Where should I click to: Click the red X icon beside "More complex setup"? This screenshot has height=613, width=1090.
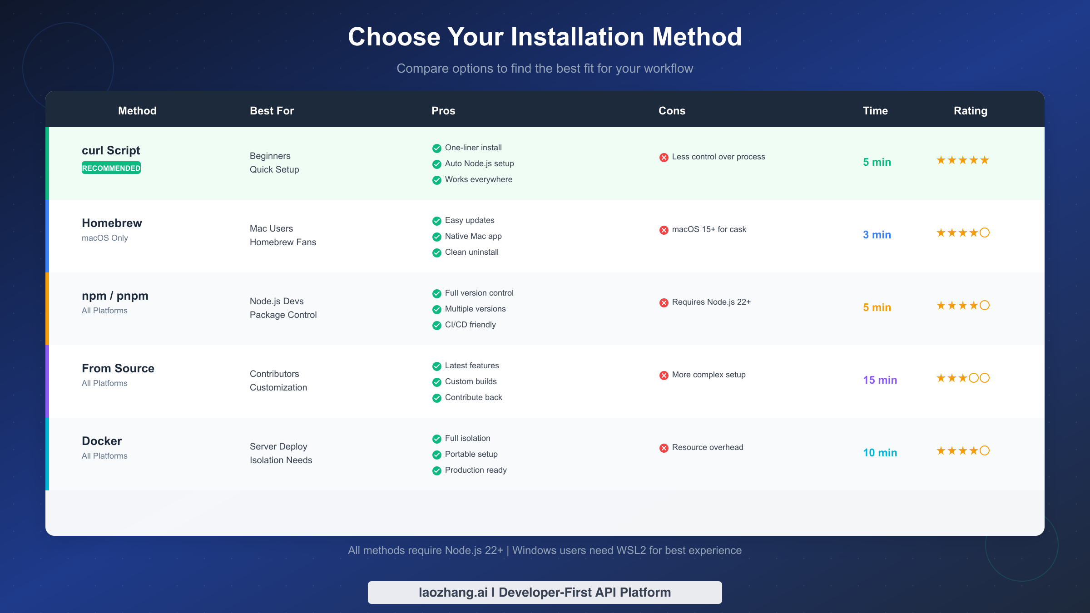[x=664, y=375]
